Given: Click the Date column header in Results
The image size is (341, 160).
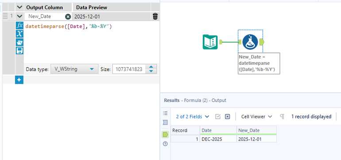Looking at the screenshot, I should tap(218, 130).
